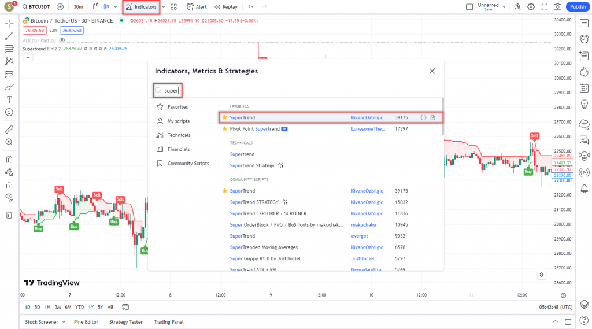Screen dimensions: 592x329
Task: Activate the zoom in tool
Action: 9,142
